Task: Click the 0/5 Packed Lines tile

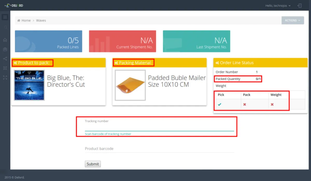Action: click(x=48, y=41)
